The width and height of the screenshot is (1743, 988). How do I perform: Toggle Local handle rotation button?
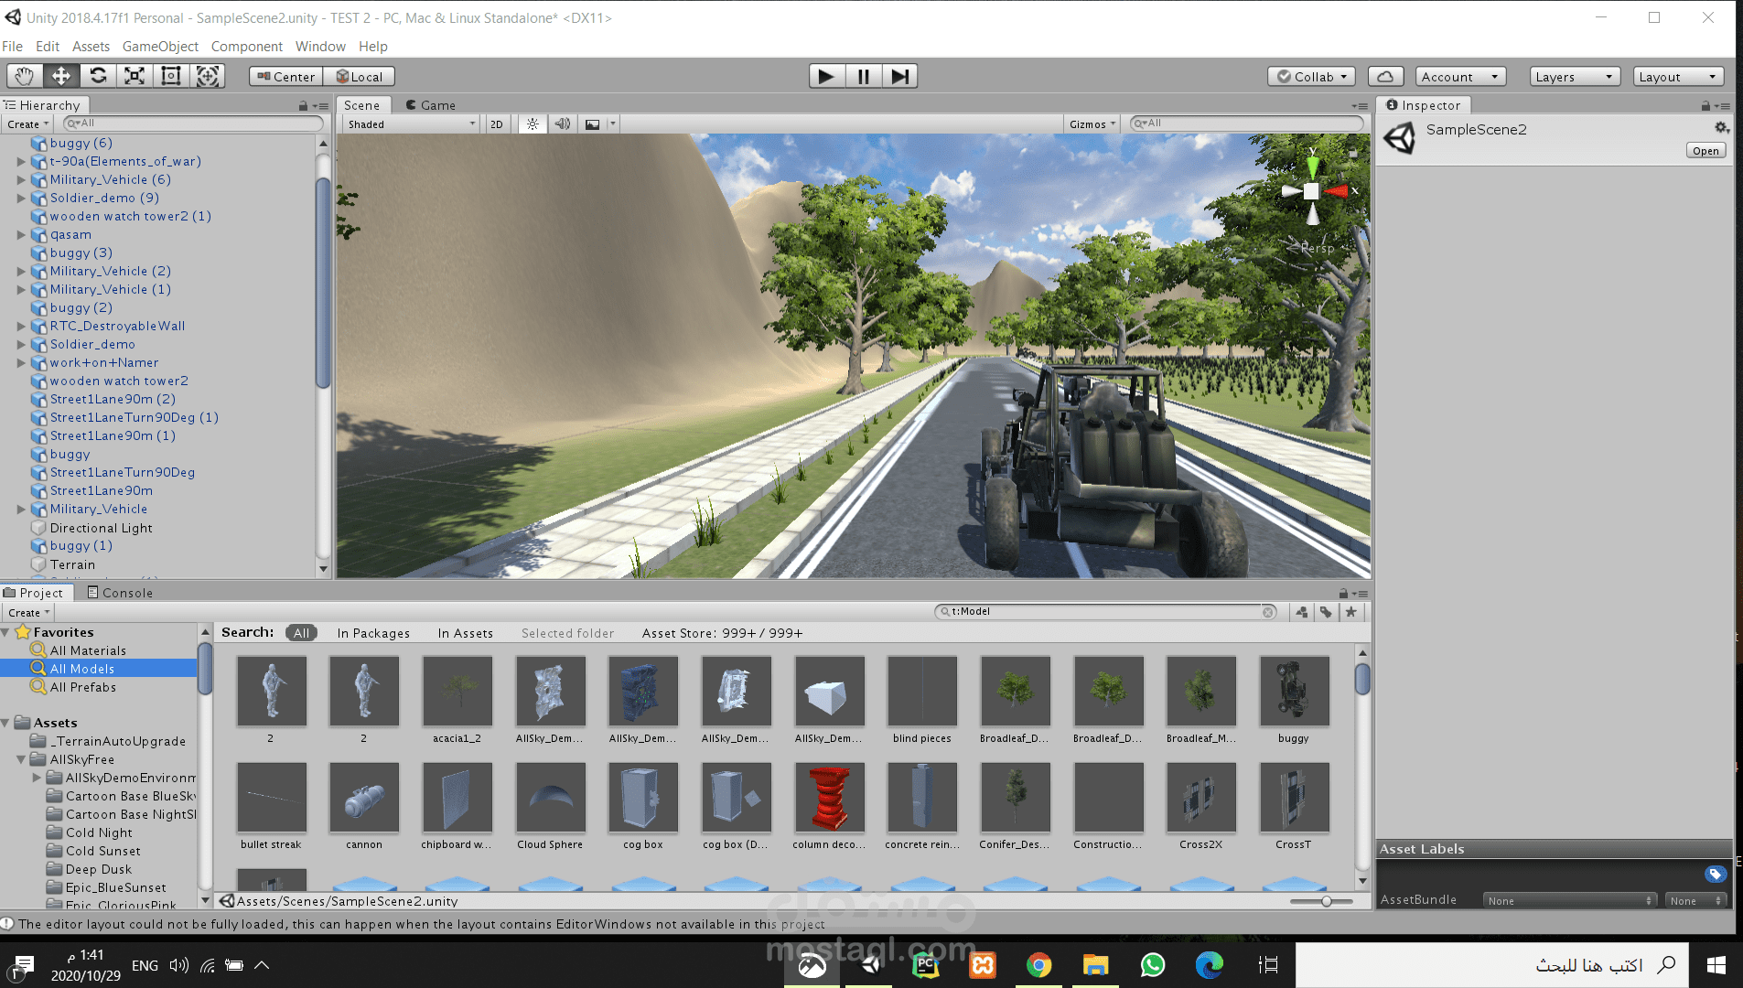(360, 77)
